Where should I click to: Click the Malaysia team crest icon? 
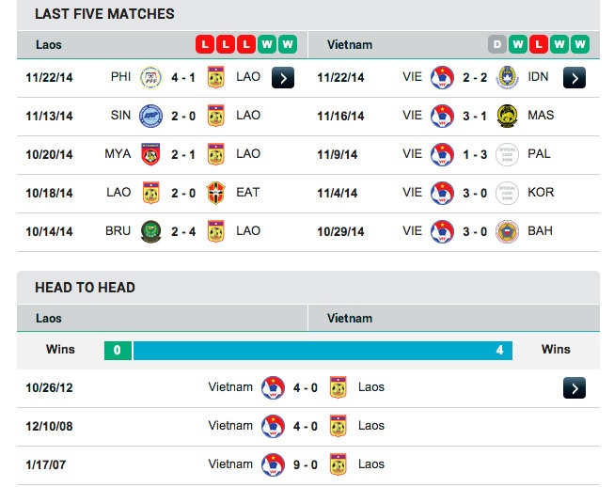507,116
